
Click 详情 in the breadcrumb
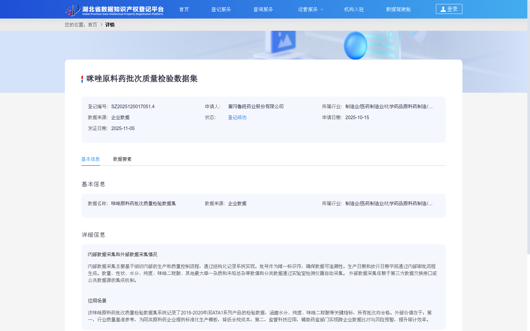coord(110,25)
